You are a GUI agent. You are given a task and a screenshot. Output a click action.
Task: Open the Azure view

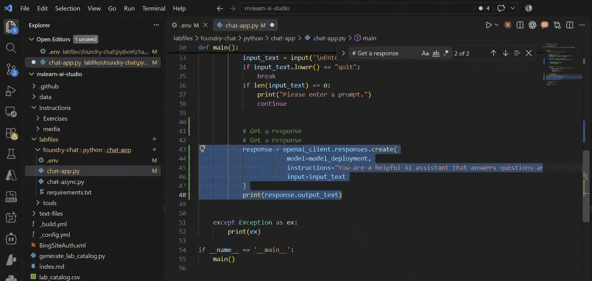[x=11, y=175]
